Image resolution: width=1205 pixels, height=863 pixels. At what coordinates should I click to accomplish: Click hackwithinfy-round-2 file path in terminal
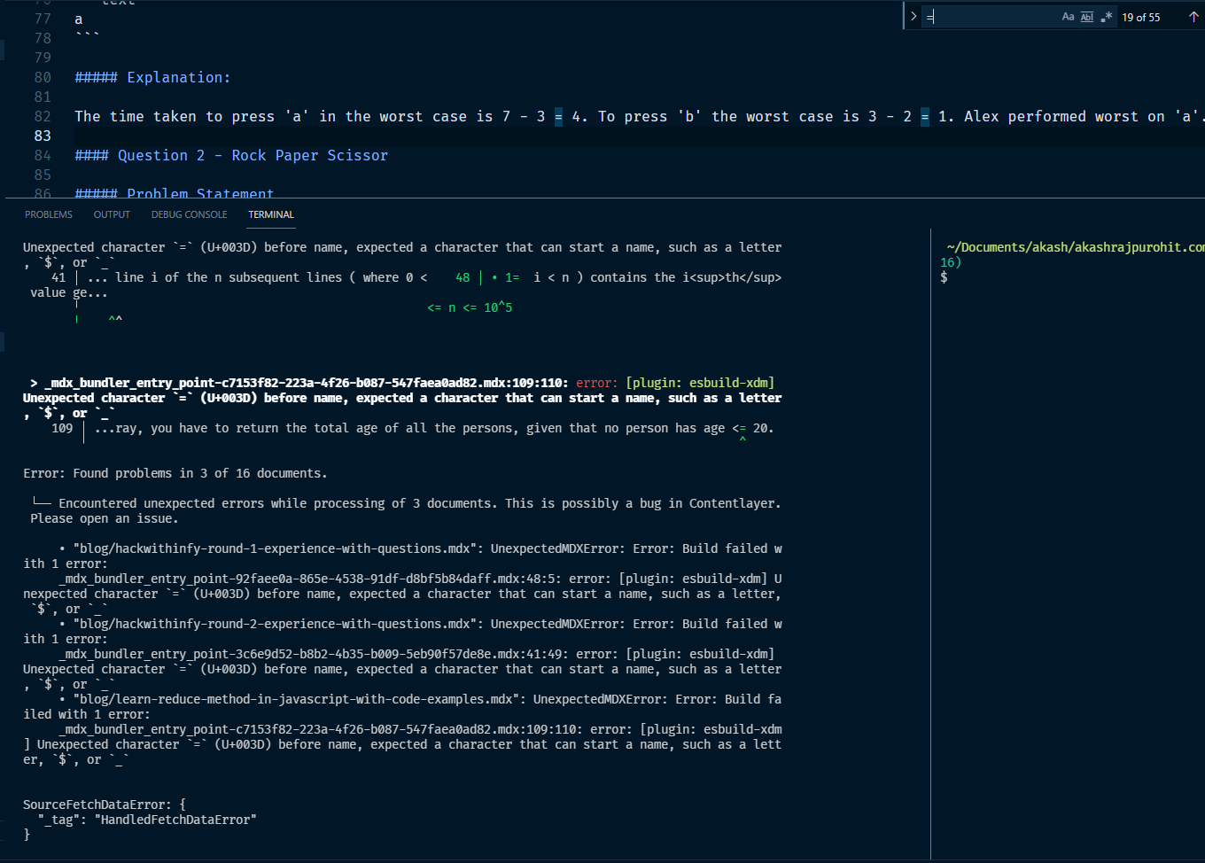[x=275, y=624]
